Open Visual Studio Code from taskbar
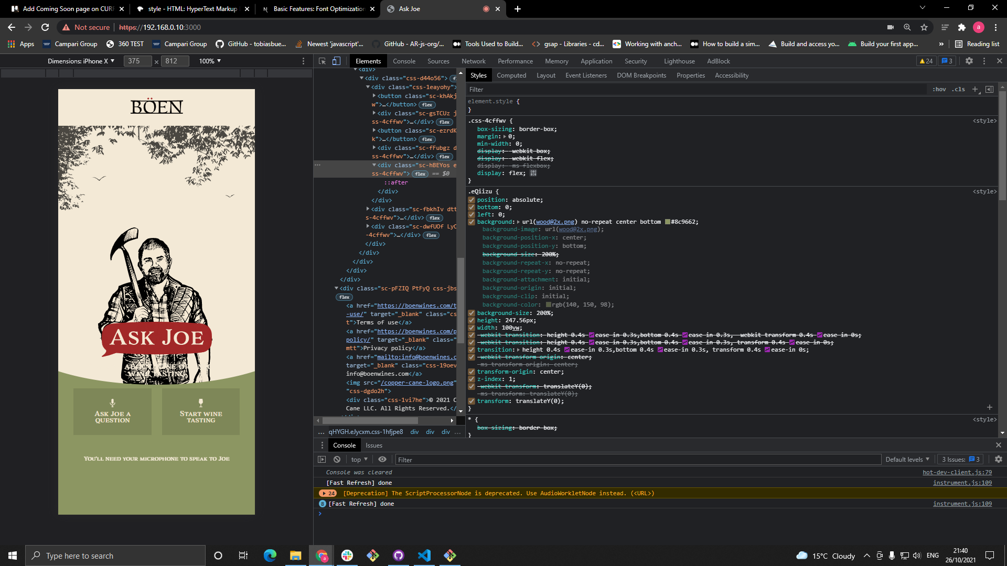The width and height of the screenshot is (1007, 566). (x=424, y=556)
